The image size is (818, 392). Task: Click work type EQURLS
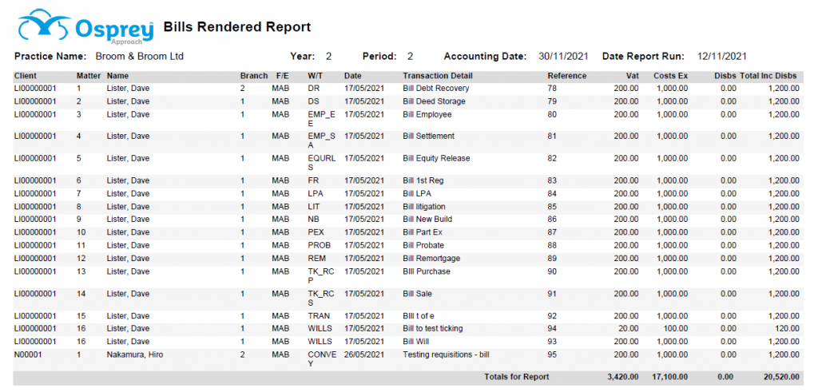click(x=322, y=163)
